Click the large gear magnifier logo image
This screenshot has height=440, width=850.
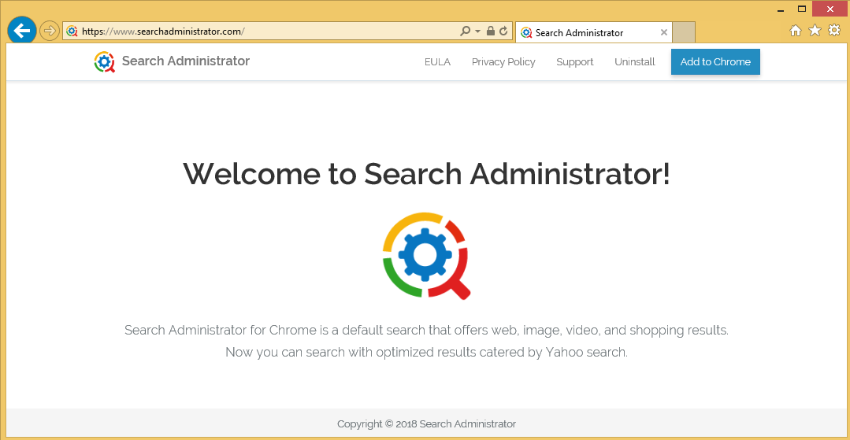(x=426, y=255)
